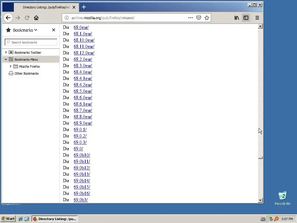297x223 pixels.
Task: Select the Mozilla Firefox bookmarks folder
Action: point(29,66)
